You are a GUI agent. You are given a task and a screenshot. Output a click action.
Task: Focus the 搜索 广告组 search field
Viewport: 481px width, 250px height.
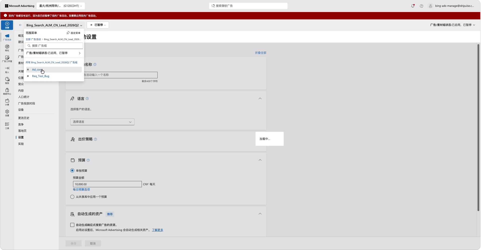(54, 46)
